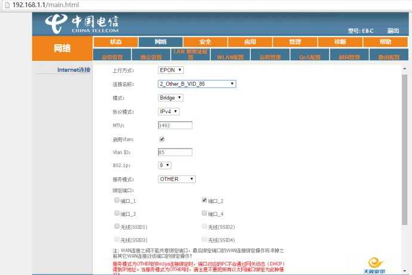The width and height of the screenshot is (412, 275).
Task: Check the 无线(SSID3) checkbox
Action: pyautogui.click(x=117, y=239)
